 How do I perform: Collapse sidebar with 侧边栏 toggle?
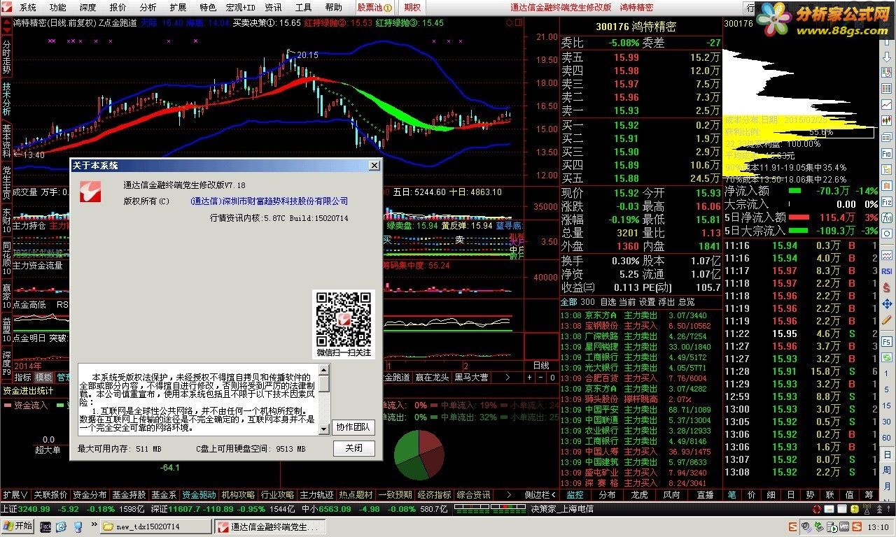click(x=540, y=495)
